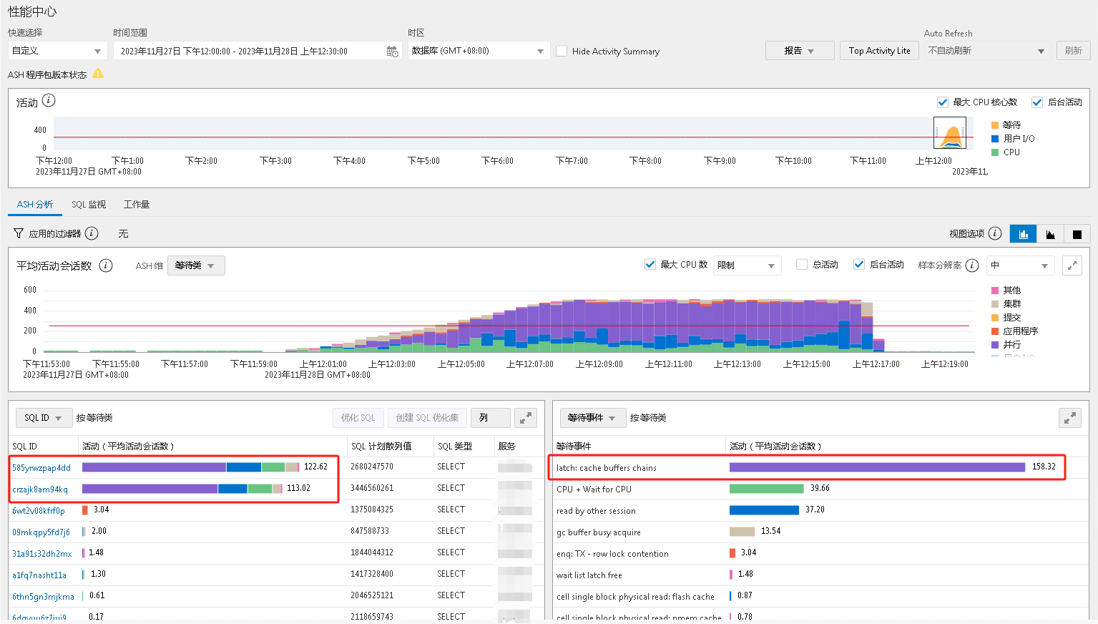Open the 报告 dropdown menu

coord(799,51)
